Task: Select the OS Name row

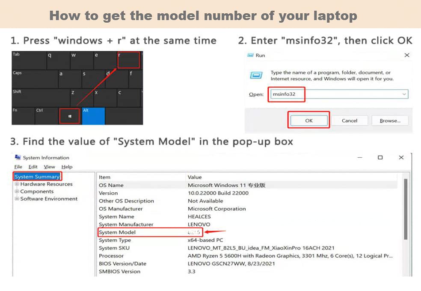Action: click(247, 185)
